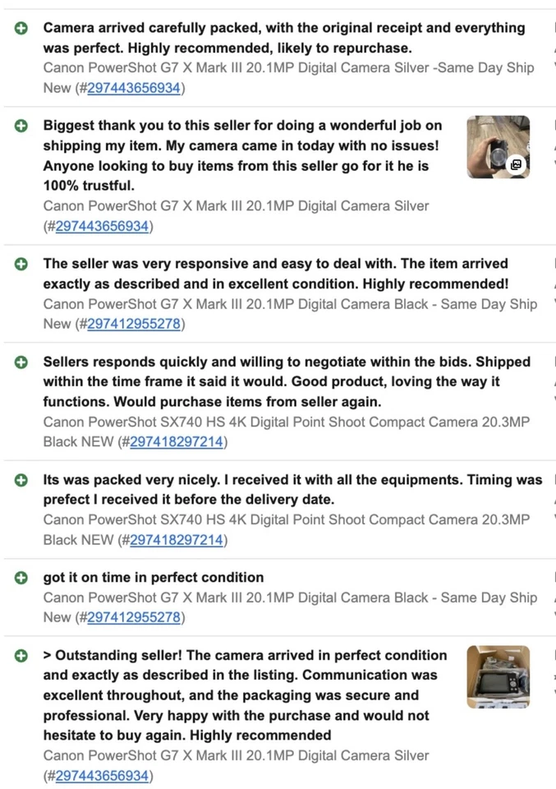This screenshot has width=556, height=789.
Task: Click the positive feedback icon beside "Biggest thank you"
Action: [22, 126]
